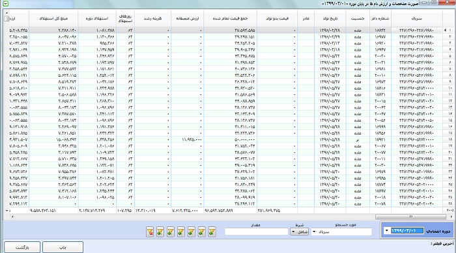Click the horizontal scrollbar left arrow
456x253 pixels.
click(12, 217)
